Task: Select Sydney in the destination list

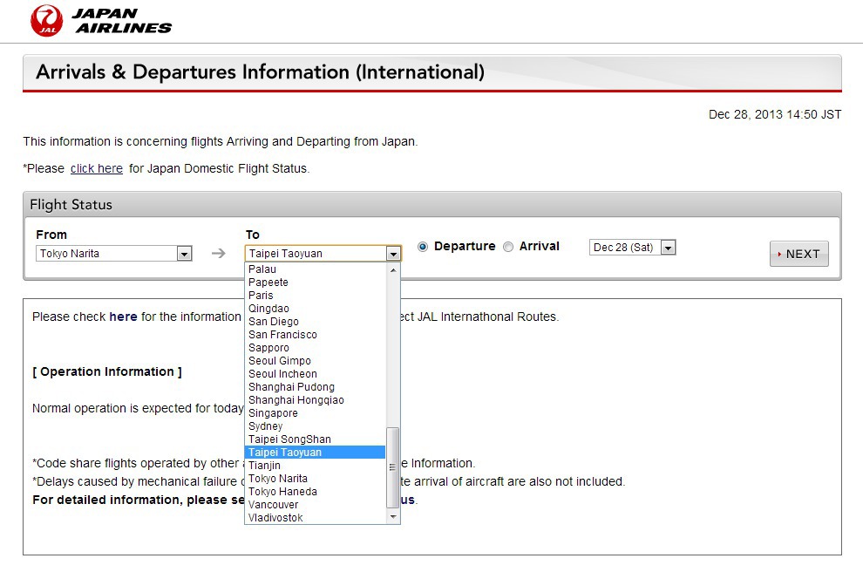Action: pyautogui.click(x=266, y=426)
